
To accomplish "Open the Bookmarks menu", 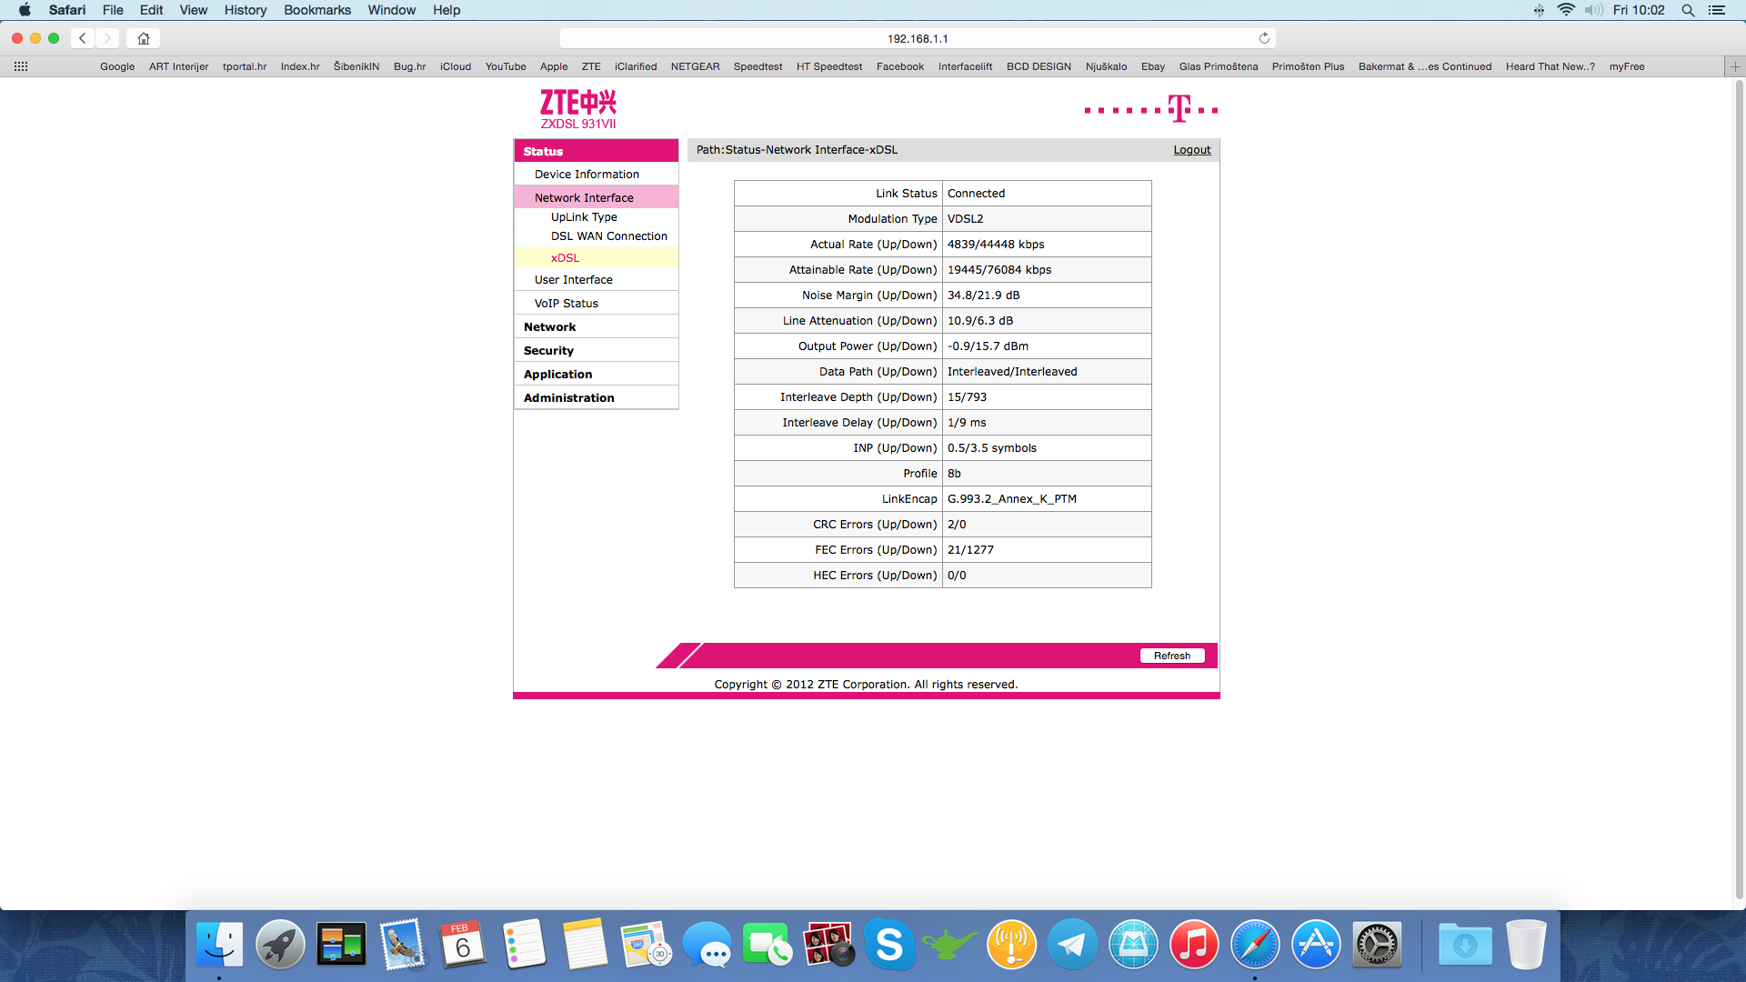I will pyautogui.click(x=316, y=10).
